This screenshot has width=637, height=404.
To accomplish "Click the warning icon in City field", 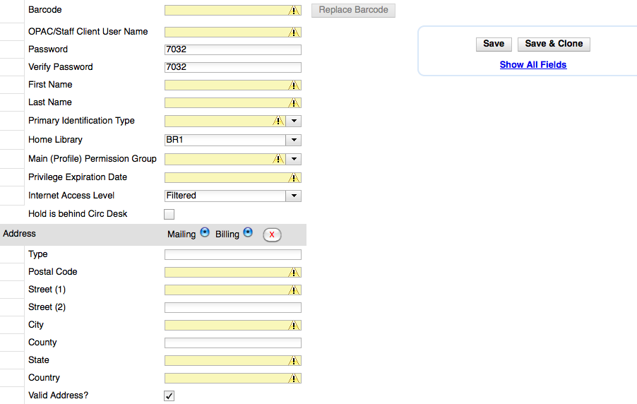I will click(x=294, y=326).
